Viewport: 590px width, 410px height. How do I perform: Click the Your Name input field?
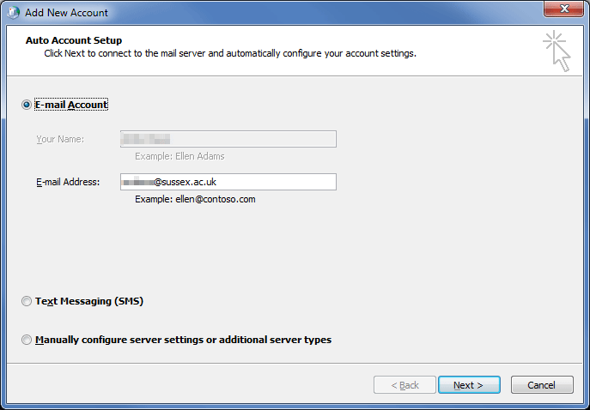pyautogui.click(x=228, y=139)
